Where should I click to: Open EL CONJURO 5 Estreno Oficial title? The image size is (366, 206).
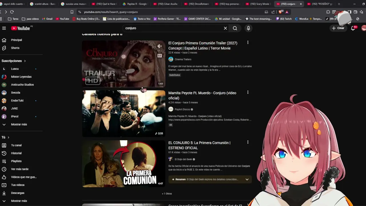(199, 145)
